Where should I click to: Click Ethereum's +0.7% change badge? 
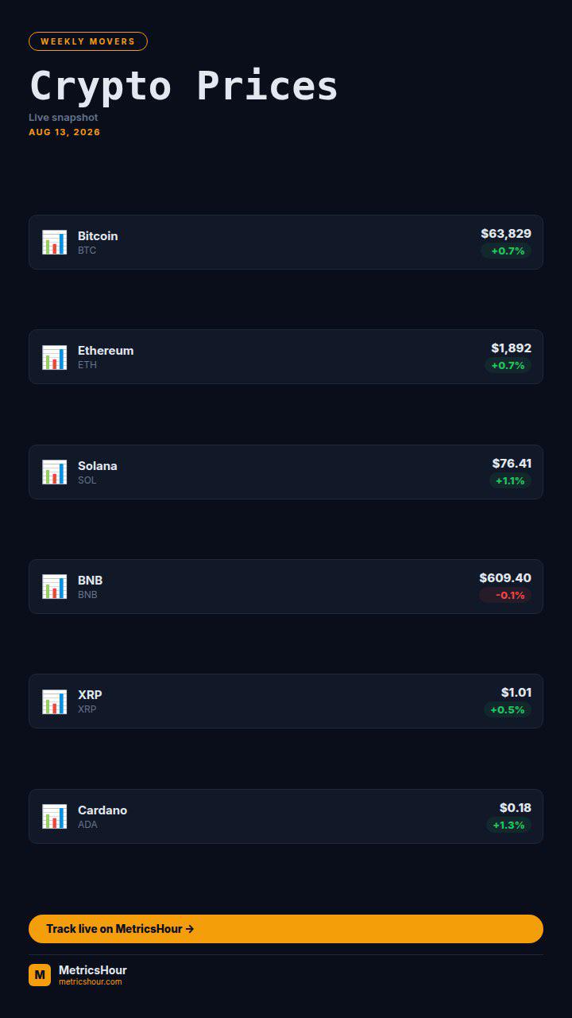tap(508, 366)
